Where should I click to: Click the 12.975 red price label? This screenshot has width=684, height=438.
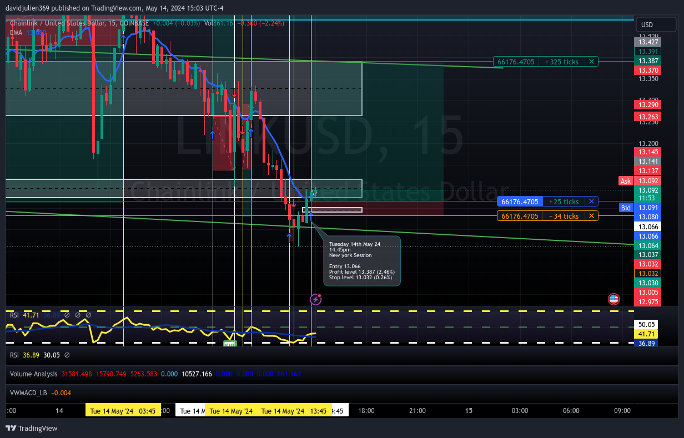pyautogui.click(x=648, y=302)
